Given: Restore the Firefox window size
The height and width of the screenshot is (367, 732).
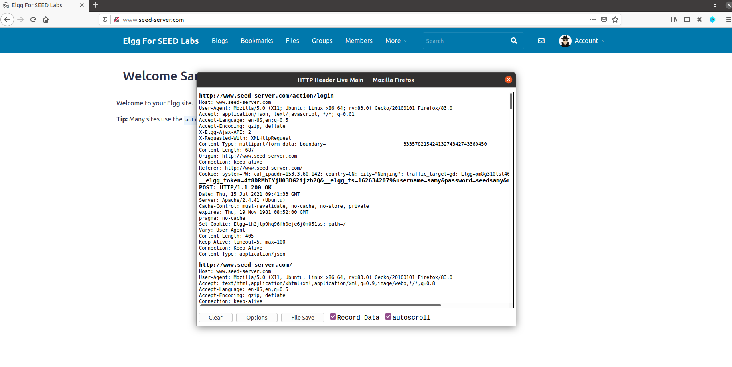Looking at the screenshot, I should point(715,5).
